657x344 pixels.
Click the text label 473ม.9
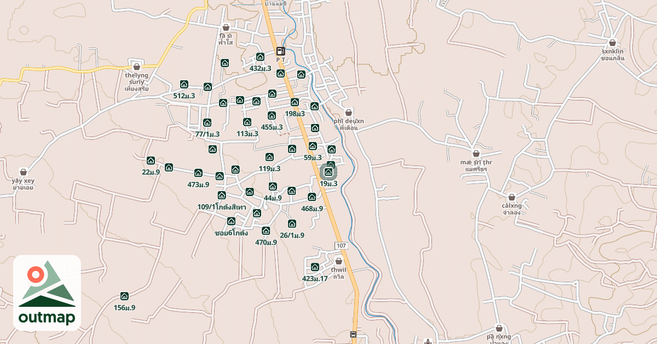click(x=198, y=185)
